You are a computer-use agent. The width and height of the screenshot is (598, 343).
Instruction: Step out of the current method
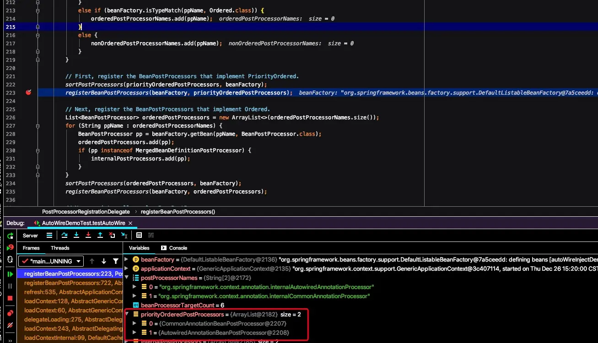[x=100, y=235]
